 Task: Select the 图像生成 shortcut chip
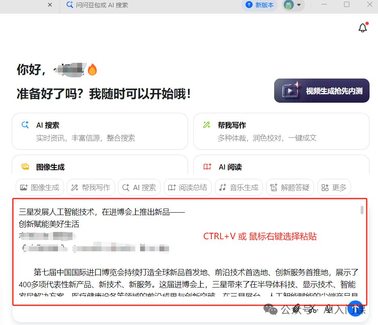tap(40, 187)
